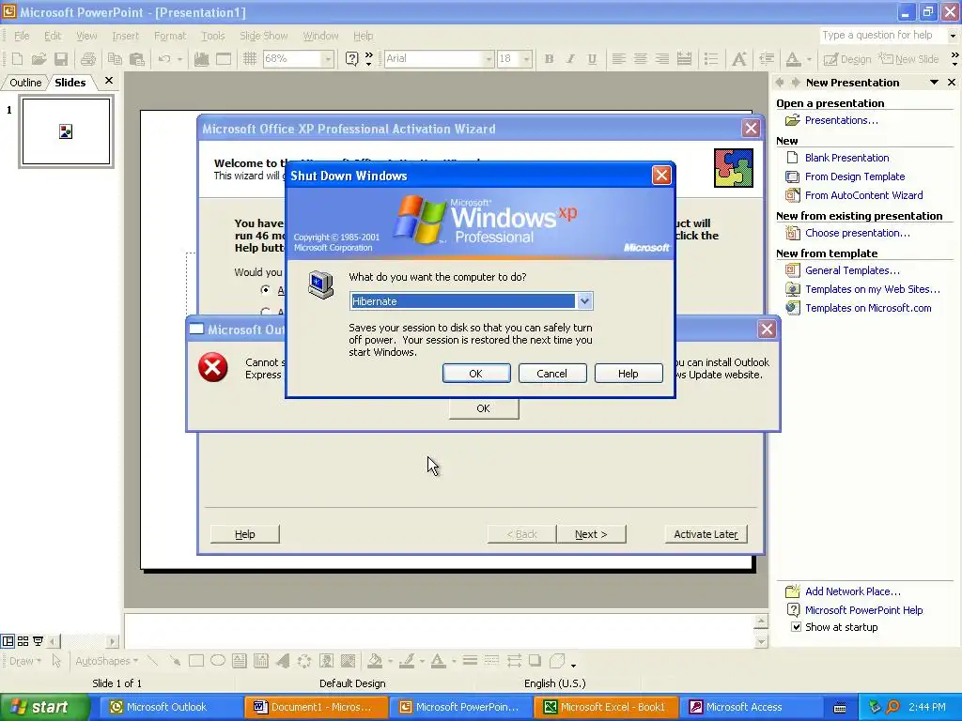Toggle Italic formatting button
Image resolution: width=962 pixels, height=721 pixels.
(x=570, y=59)
